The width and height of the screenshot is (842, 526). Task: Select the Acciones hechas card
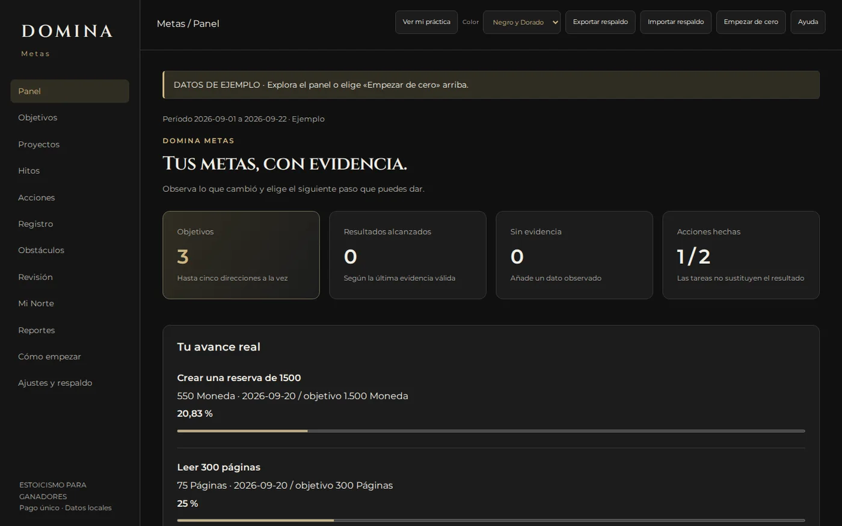pyautogui.click(x=741, y=255)
